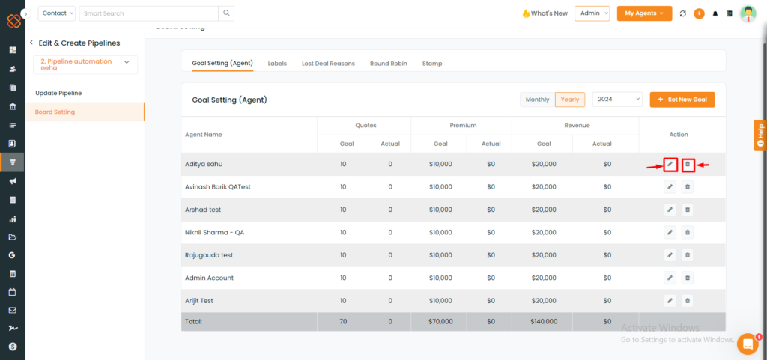Click into the Smart Search field

[149, 13]
